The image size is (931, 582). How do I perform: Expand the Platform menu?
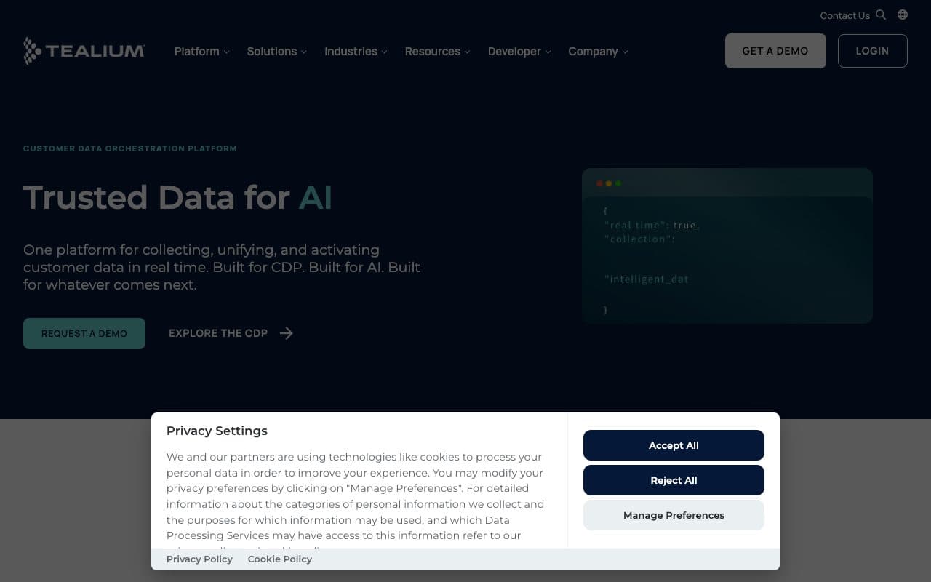pyautogui.click(x=201, y=52)
